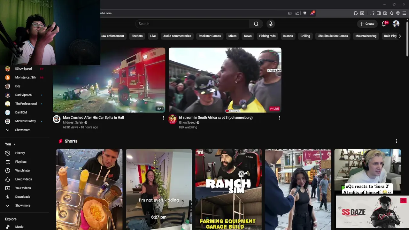409x230 pixels.
Task: Open TheProfessional subscription channel
Action: 25,103
